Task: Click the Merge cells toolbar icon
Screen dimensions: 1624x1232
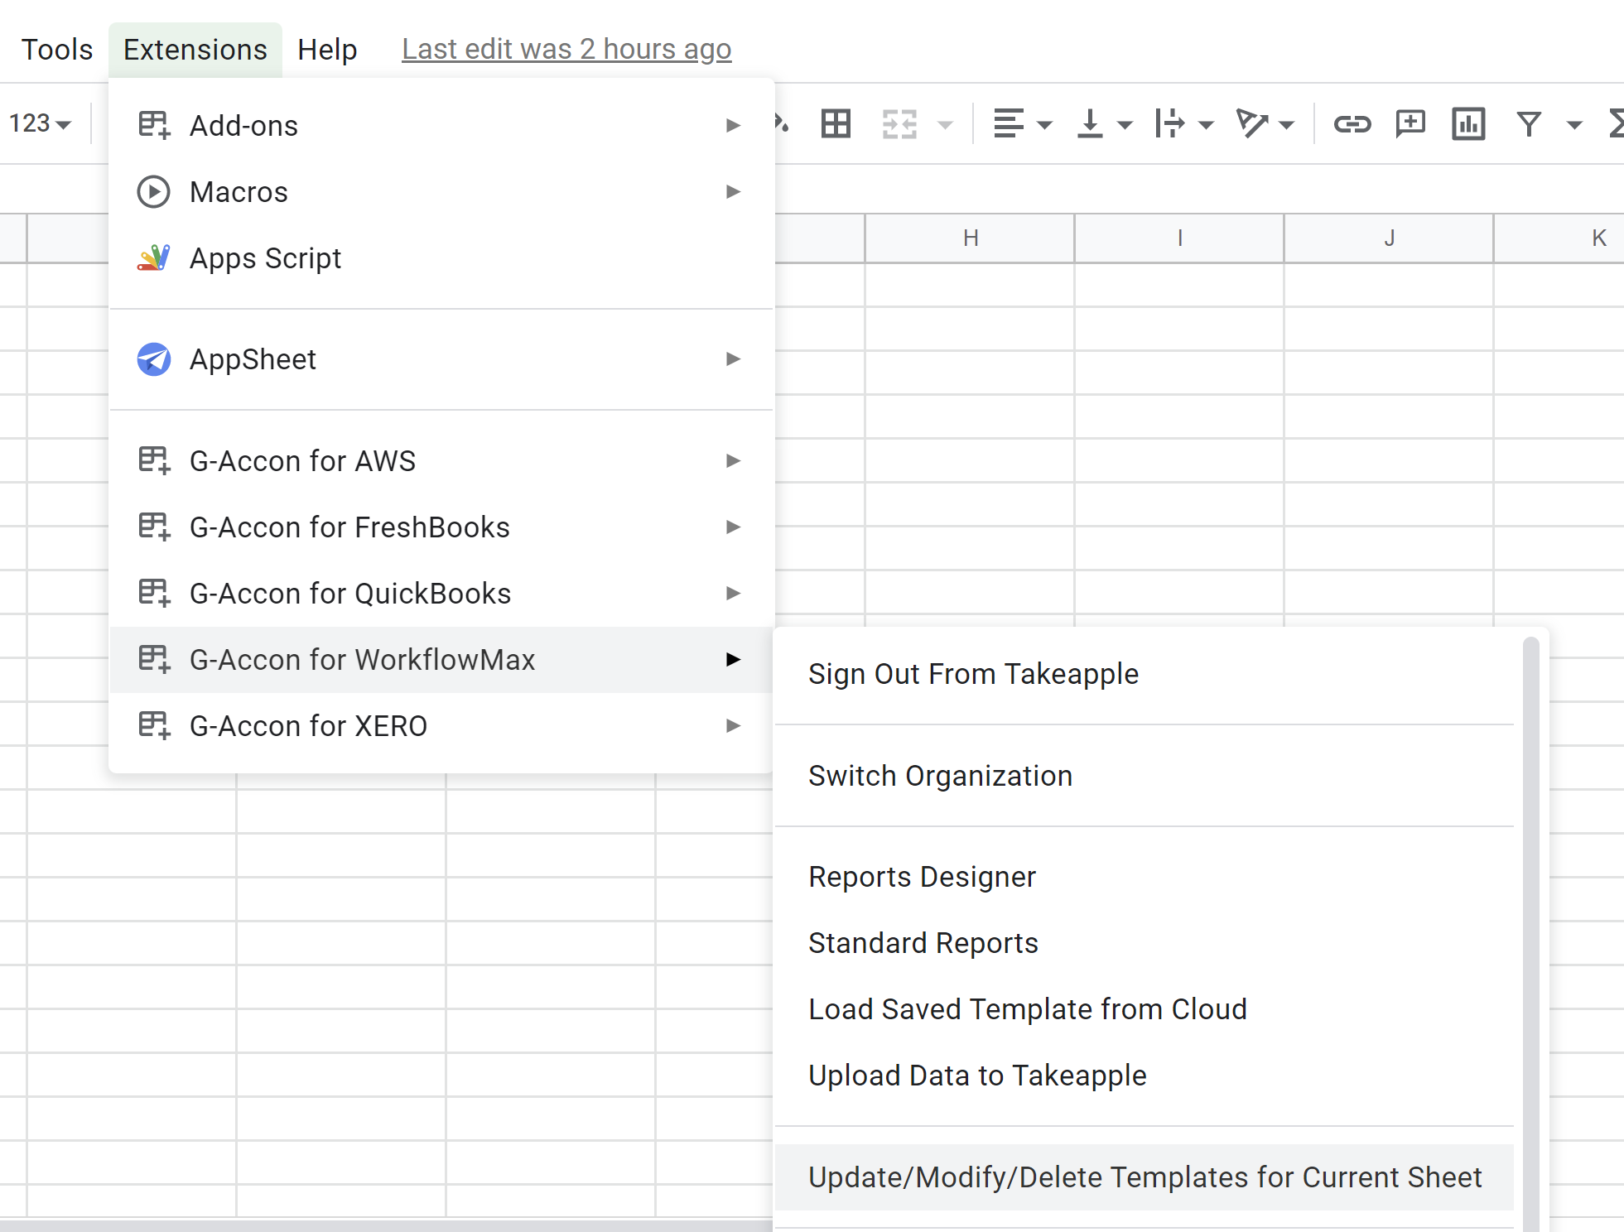Action: tap(900, 124)
